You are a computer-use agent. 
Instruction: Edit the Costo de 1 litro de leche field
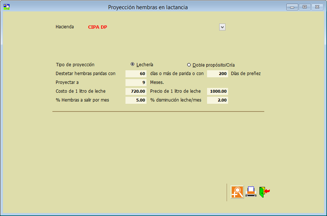[136, 91]
